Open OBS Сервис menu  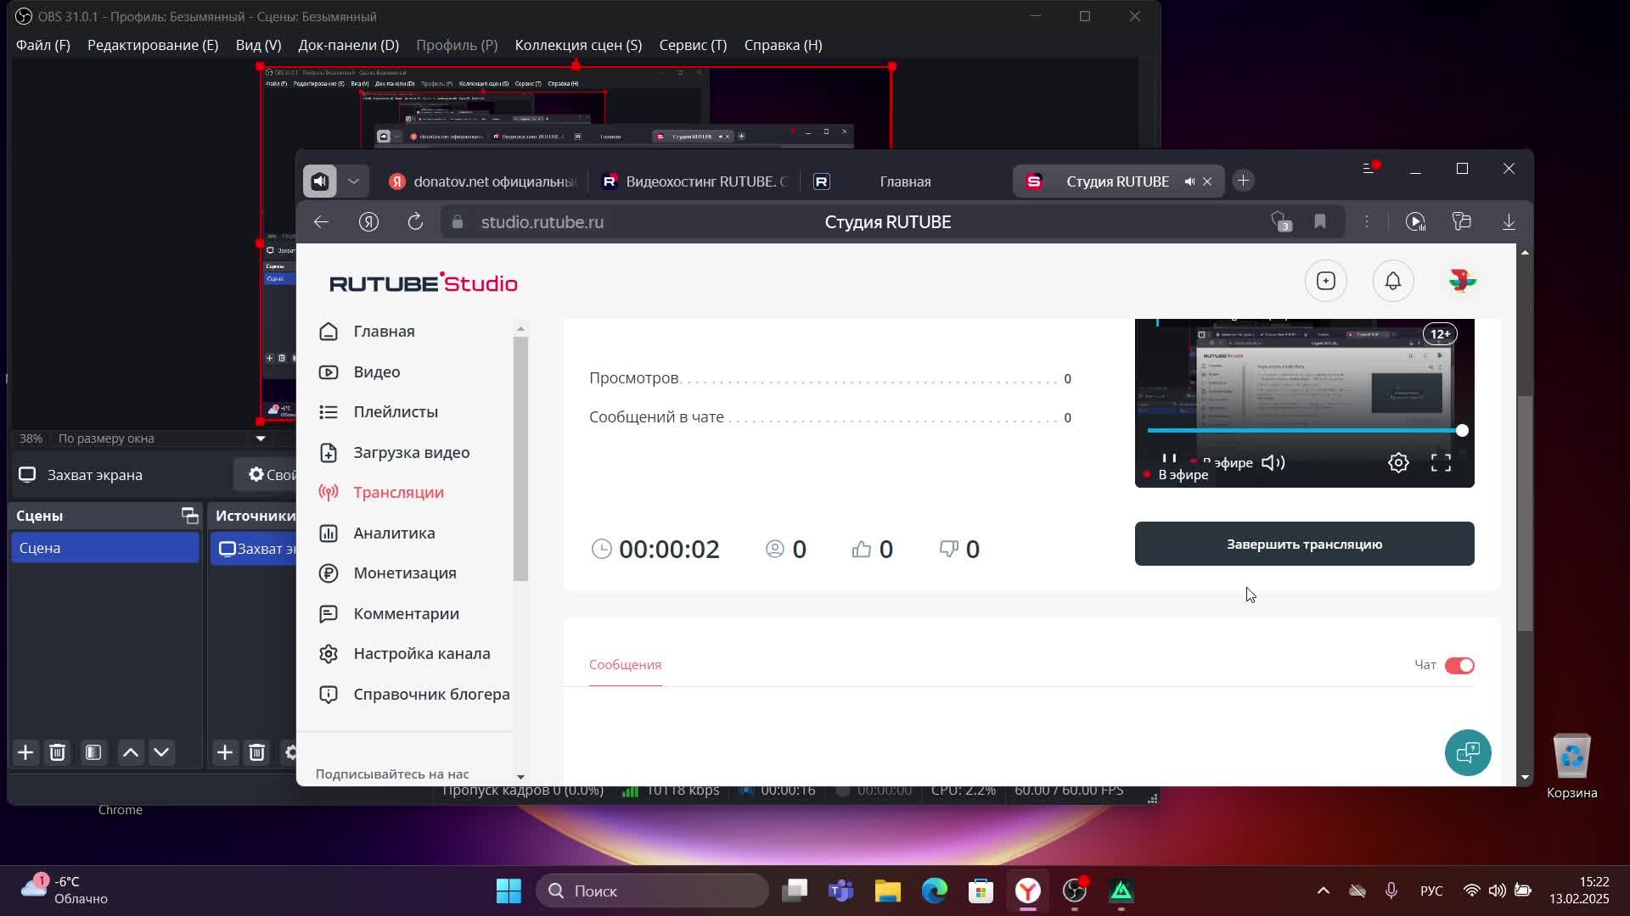693,45
